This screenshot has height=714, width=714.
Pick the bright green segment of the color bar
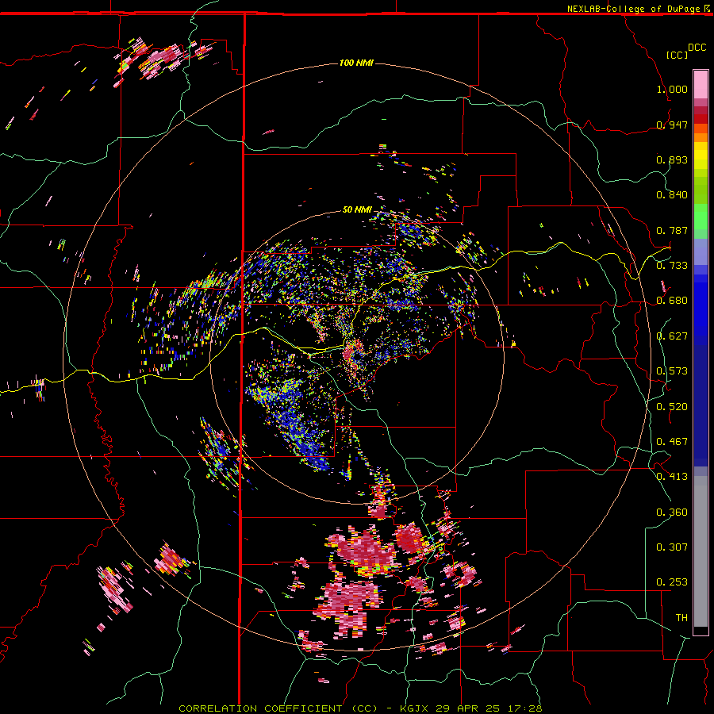701,217
